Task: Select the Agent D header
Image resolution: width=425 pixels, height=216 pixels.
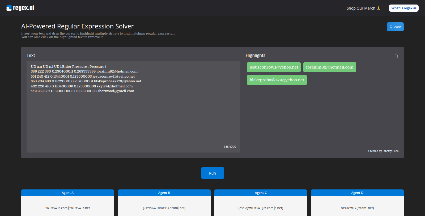Action: [x=357, y=193]
